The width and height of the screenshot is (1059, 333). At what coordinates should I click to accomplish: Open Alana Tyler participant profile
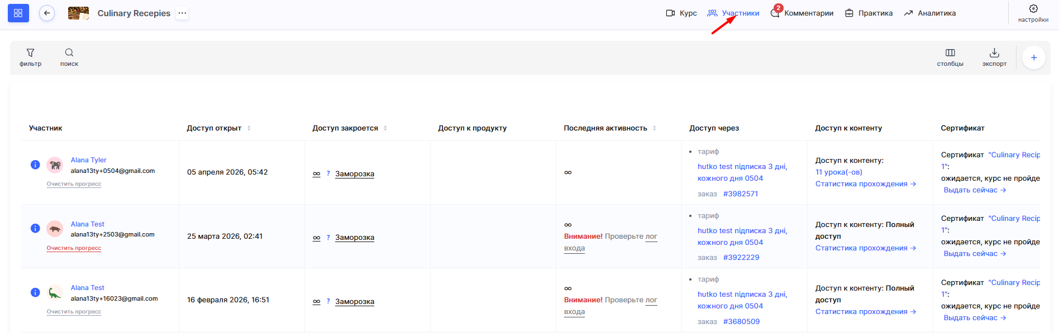click(88, 160)
